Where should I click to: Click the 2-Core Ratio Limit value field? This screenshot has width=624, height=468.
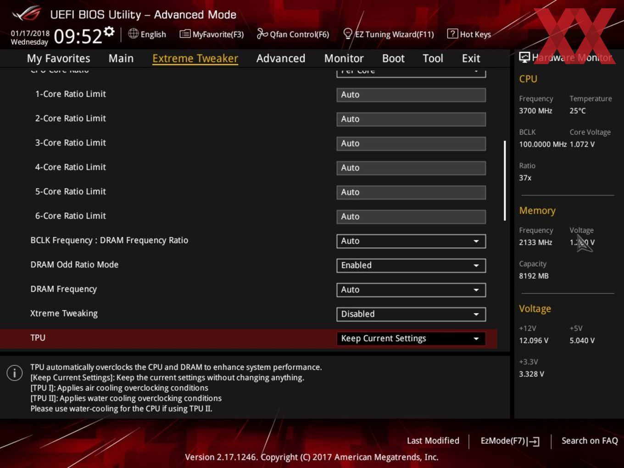click(x=411, y=119)
